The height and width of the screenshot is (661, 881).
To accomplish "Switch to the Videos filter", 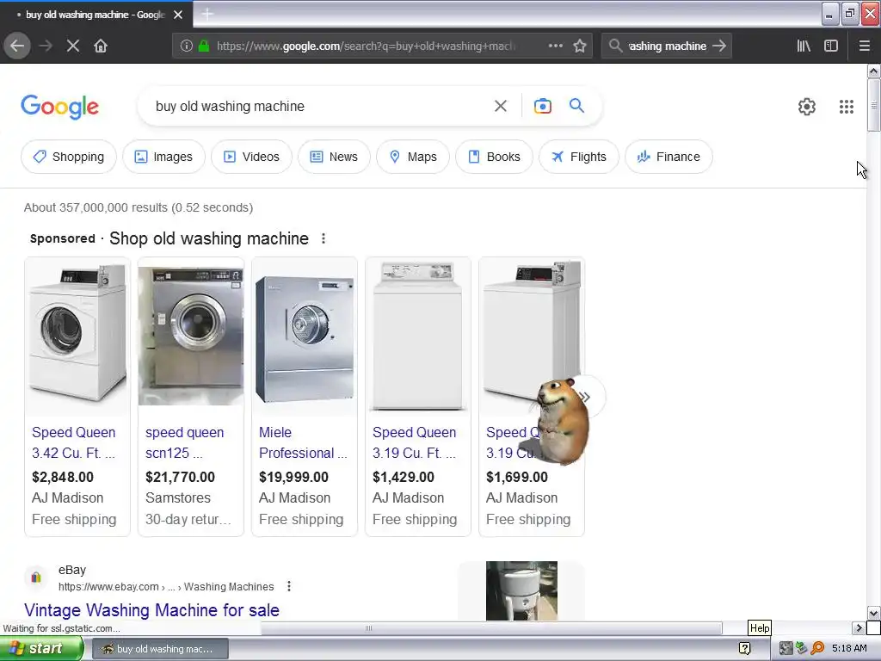I will point(252,157).
